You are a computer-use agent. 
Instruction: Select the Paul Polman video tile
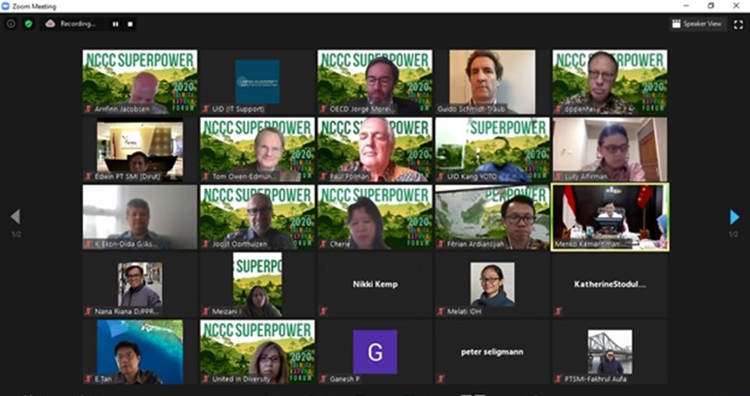[x=375, y=149]
